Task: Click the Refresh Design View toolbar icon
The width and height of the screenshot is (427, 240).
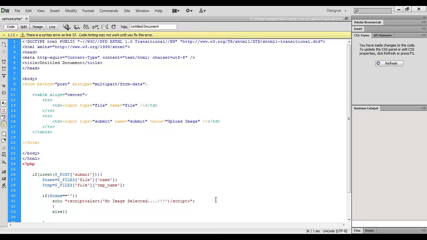Action: (x=113, y=27)
